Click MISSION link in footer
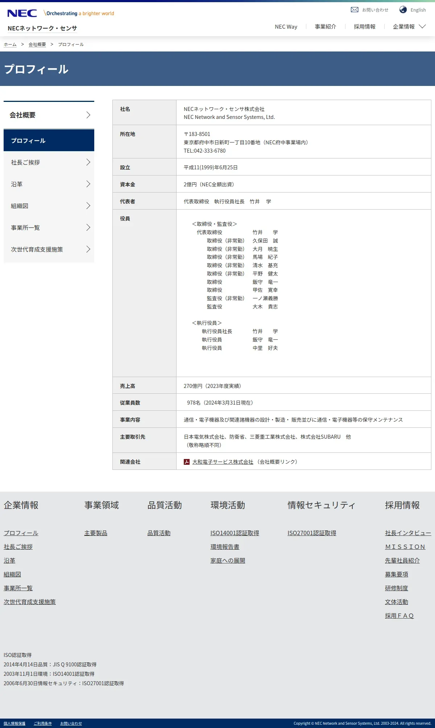 pos(405,546)
